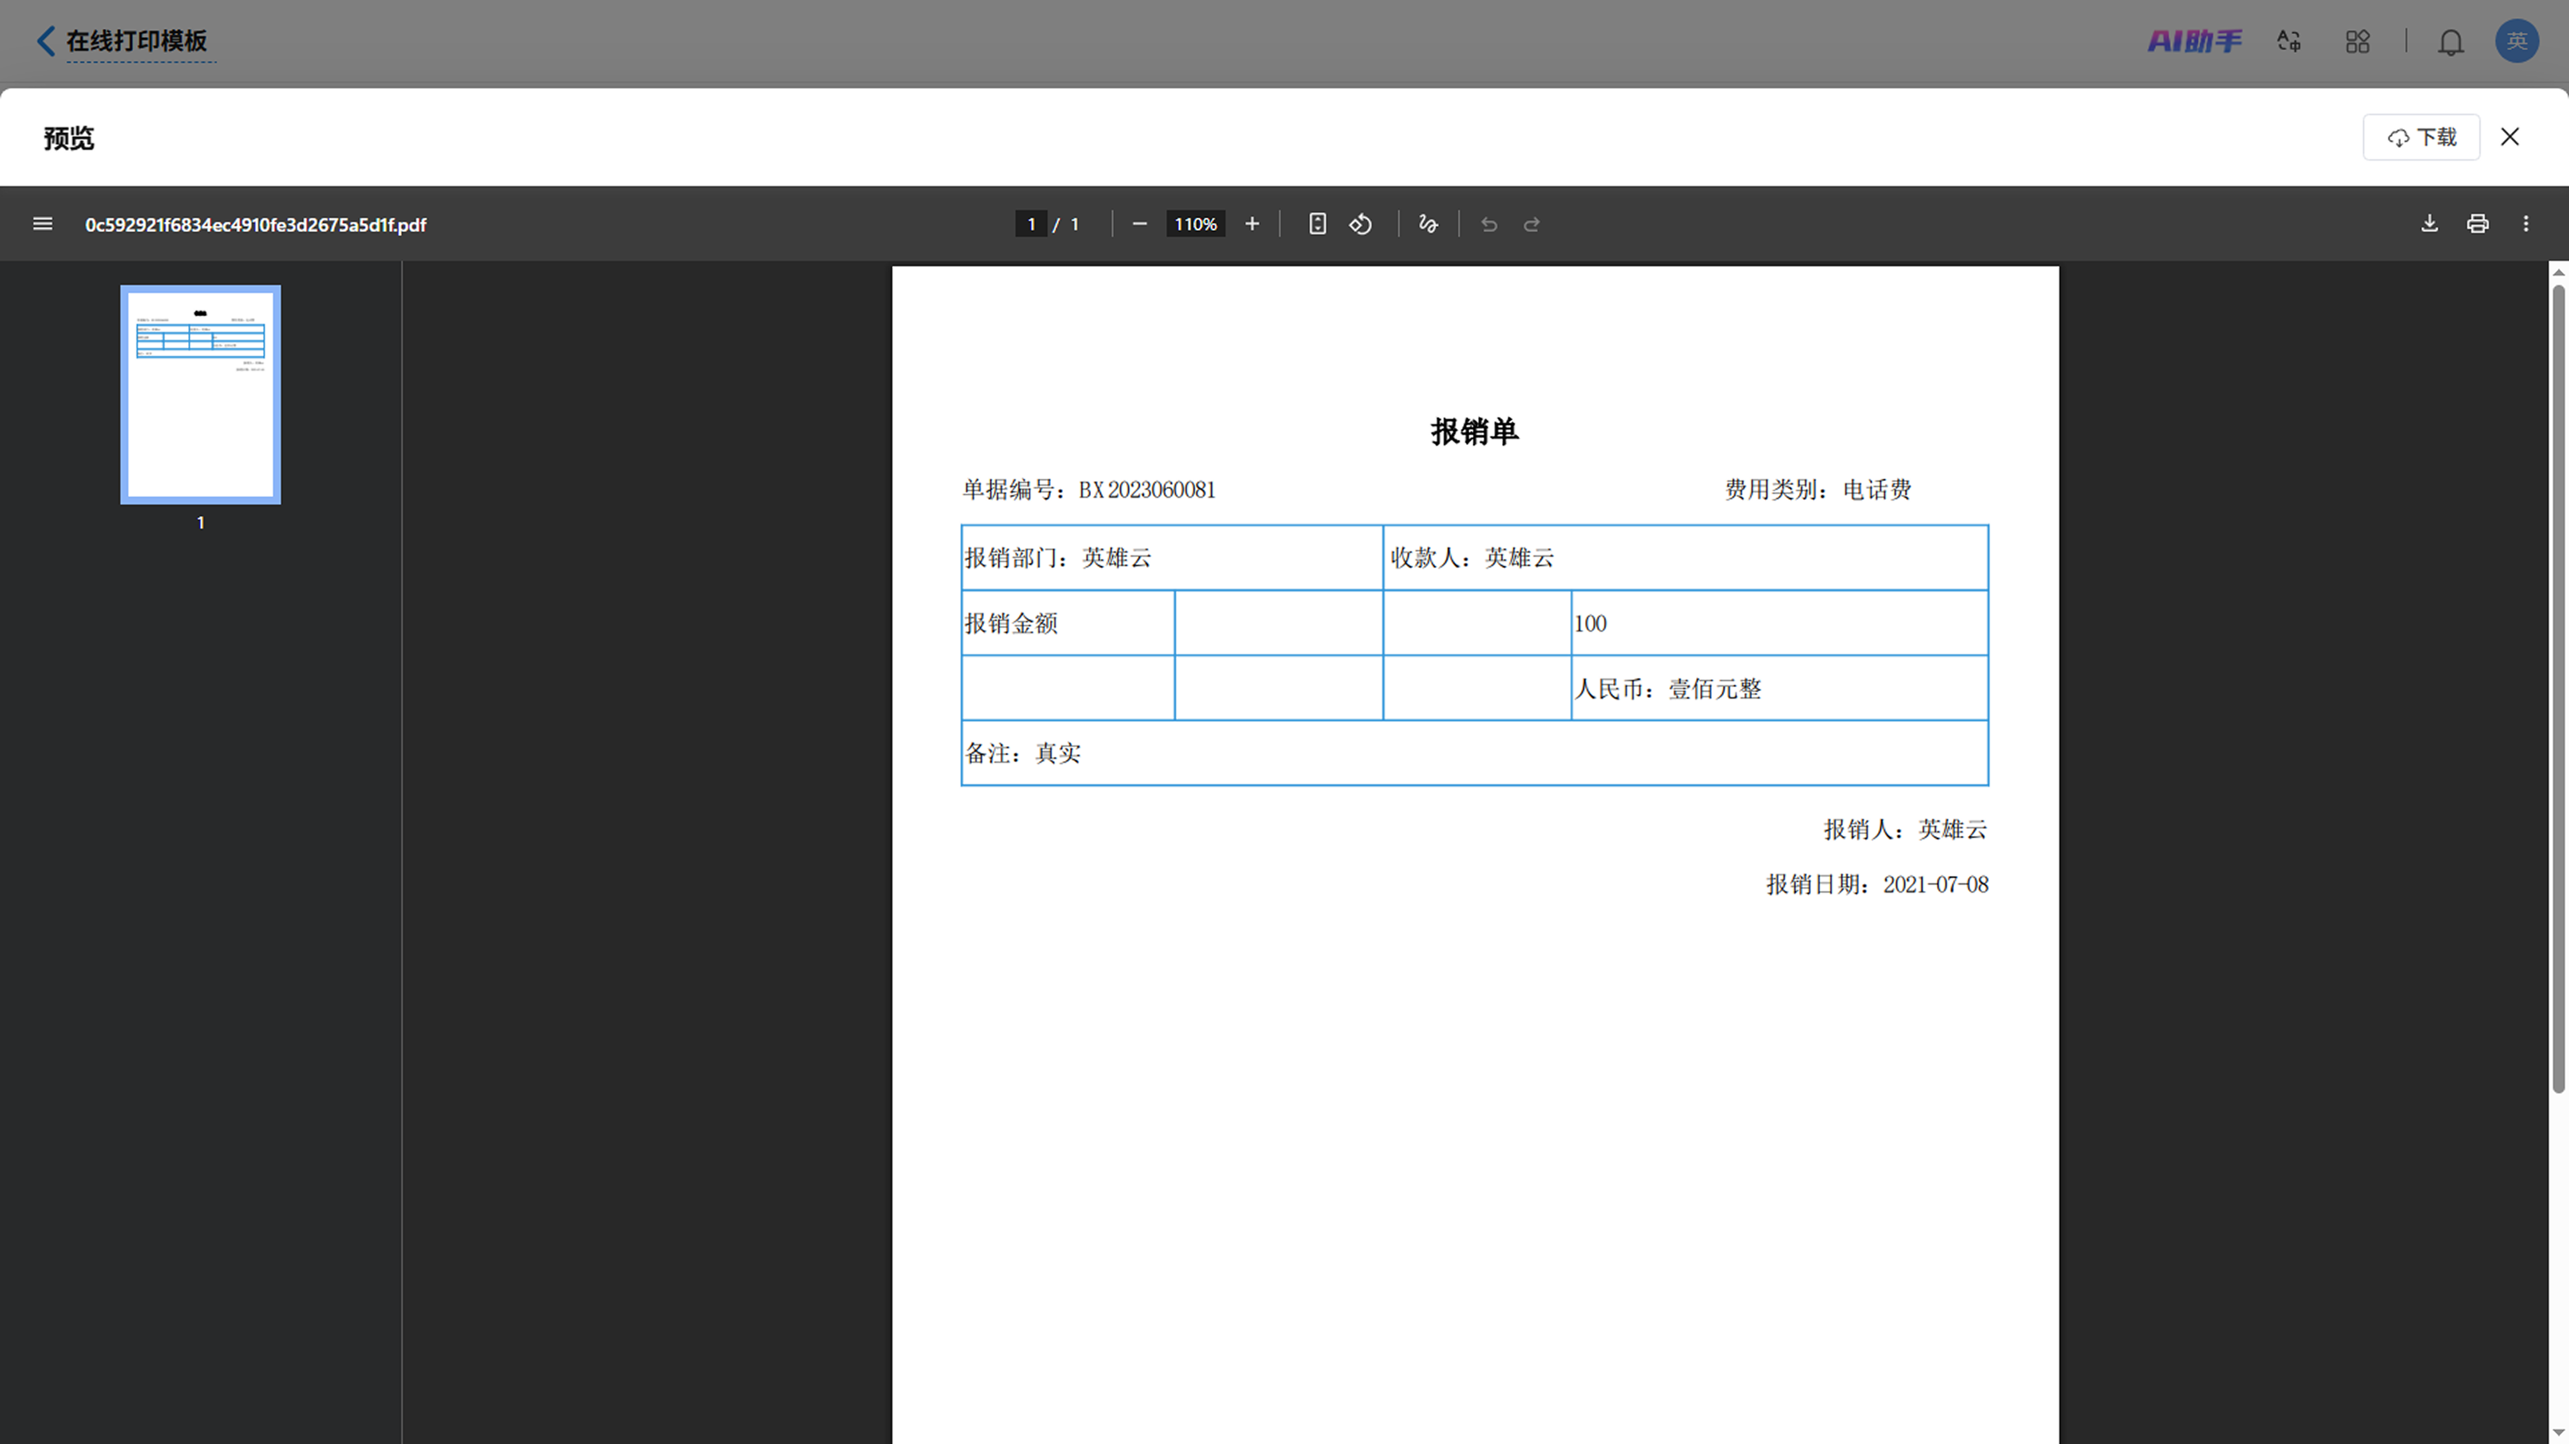Screen dimensions: 2569x1444
Task: Zoom out with the minus button
Action: coord(1140,223)
